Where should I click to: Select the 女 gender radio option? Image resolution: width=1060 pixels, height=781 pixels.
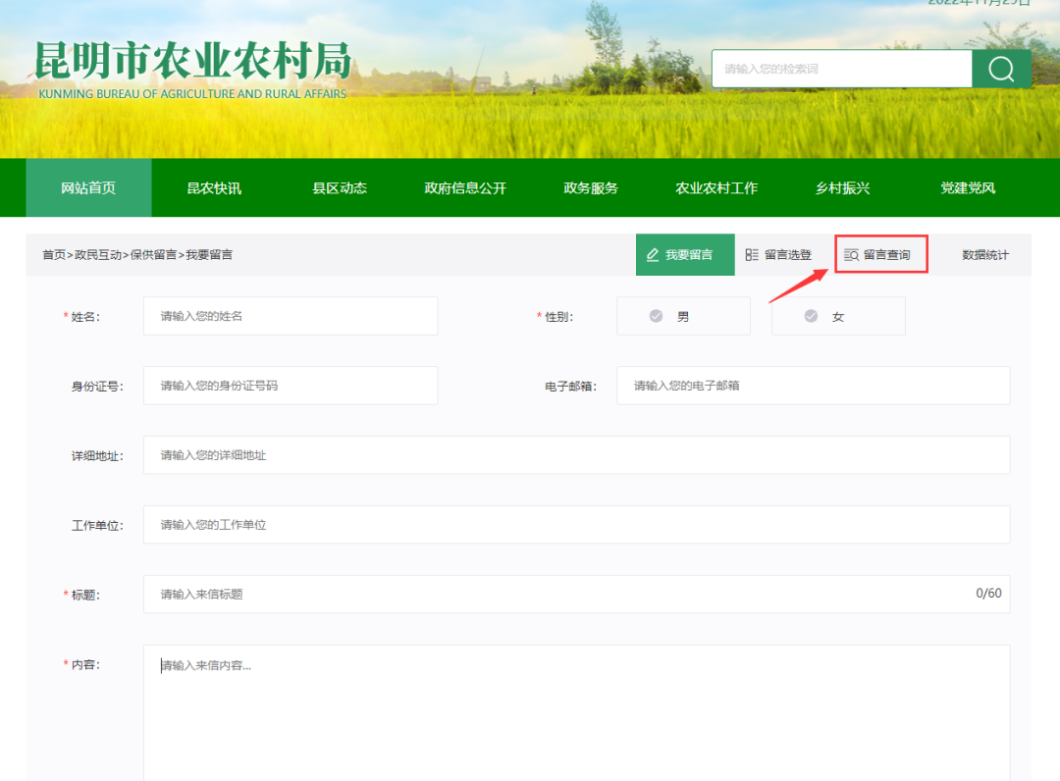point(838,316)
